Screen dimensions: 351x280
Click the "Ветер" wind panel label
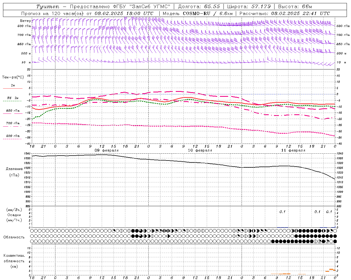(25, 21)
